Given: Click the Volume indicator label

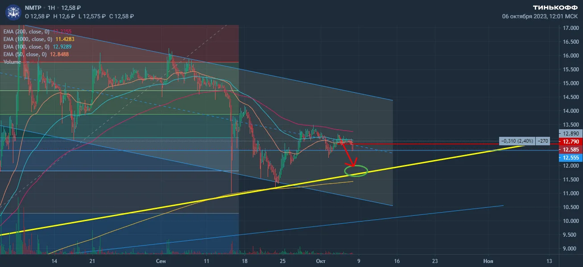Looking at the screenshot, I should point(12,62).
